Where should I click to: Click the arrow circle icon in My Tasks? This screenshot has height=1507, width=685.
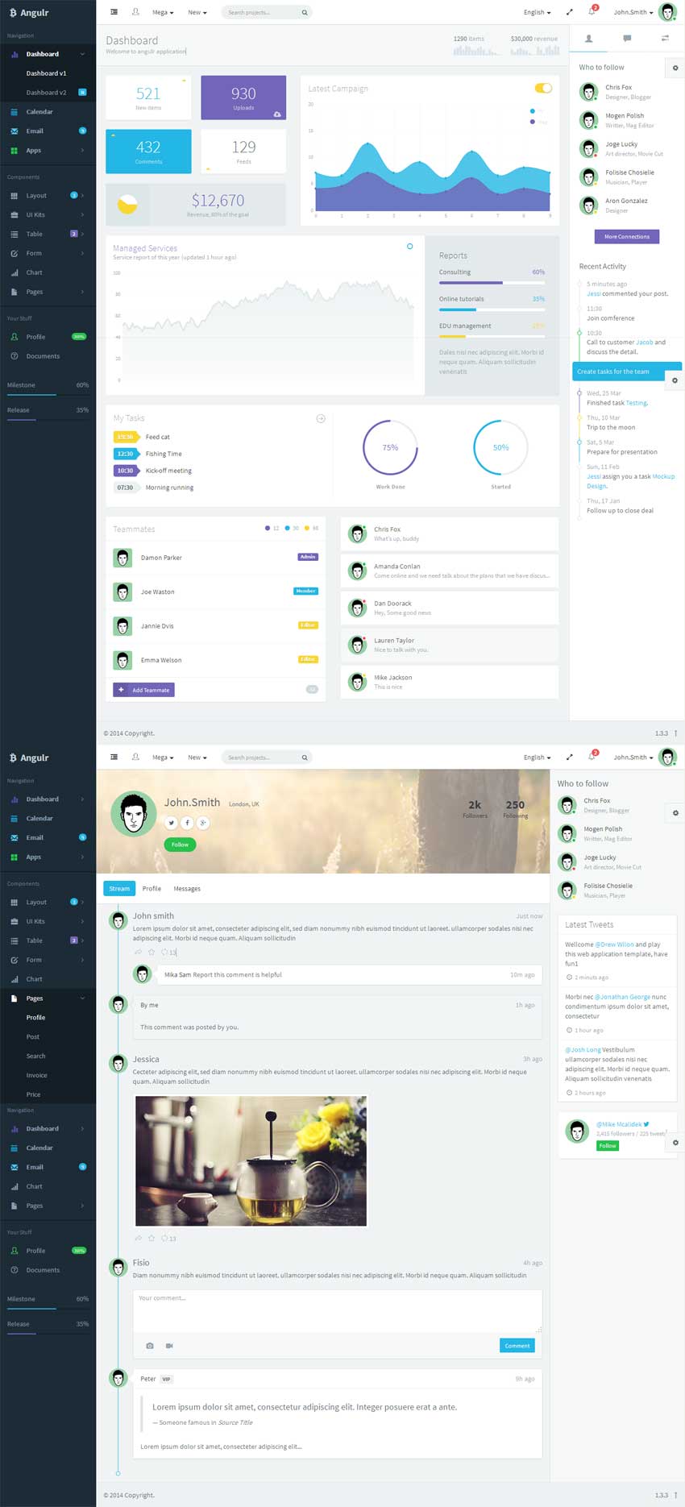(321, 418)
